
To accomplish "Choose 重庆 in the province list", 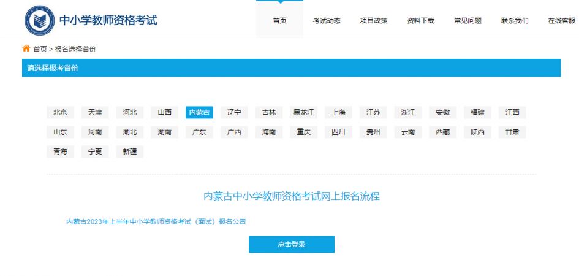I will [x=303, y=132].
